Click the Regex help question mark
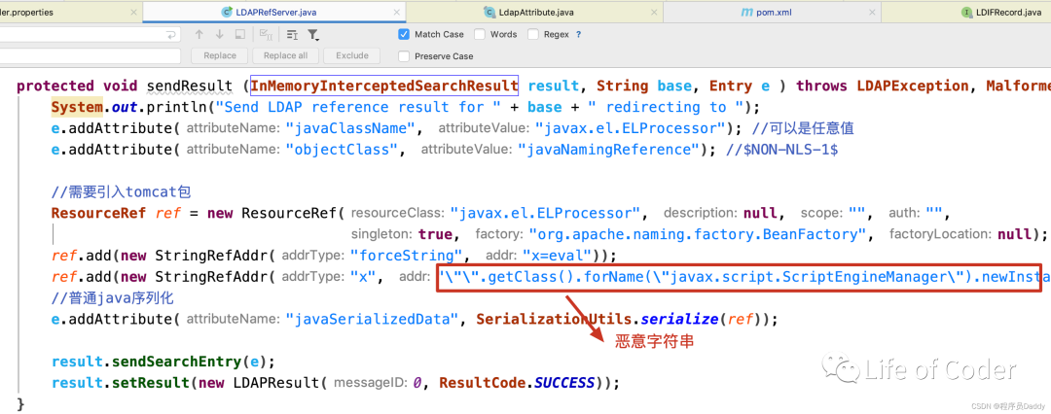1051x414 pixels. coord(578,34)
